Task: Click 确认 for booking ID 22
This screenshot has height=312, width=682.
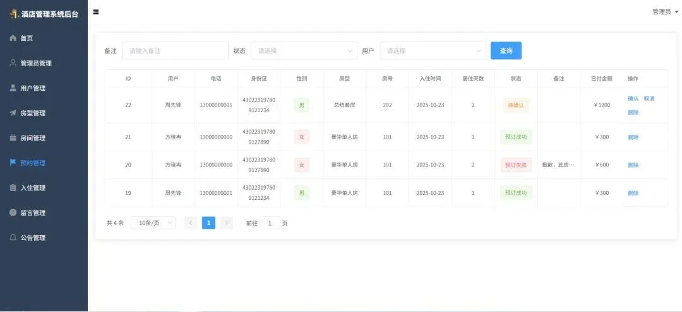Action: (633, 98)
